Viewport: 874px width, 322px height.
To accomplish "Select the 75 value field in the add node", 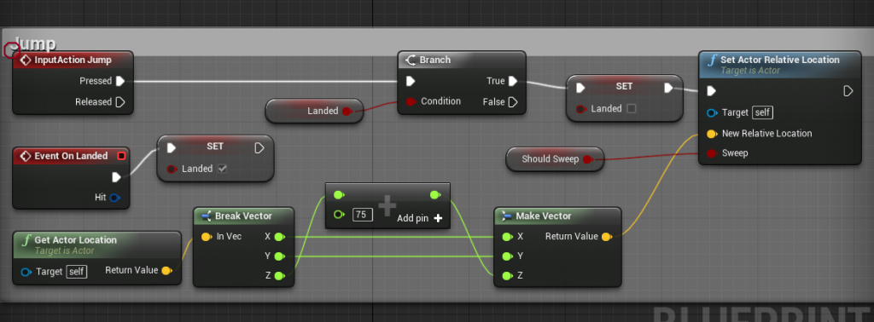I will pyautogui.click(x=362, y=214).
